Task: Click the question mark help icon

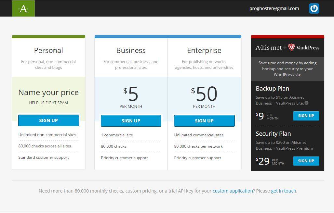Action: [x=306, y=103]
